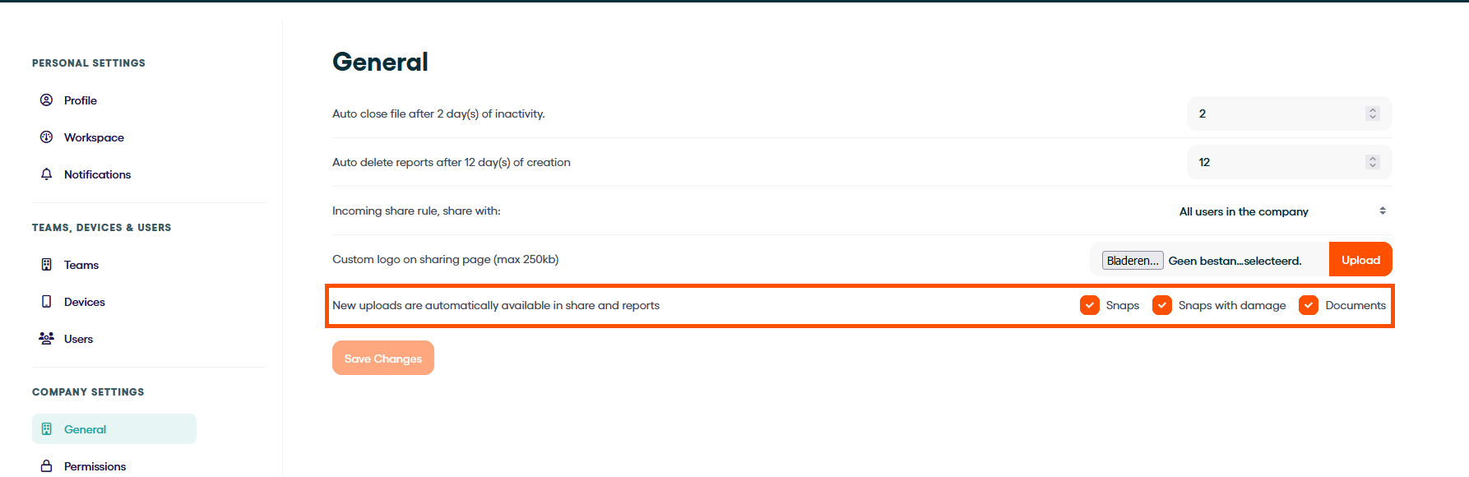Screen dimensions: 1469x477
Task: Click the Save Changes button
Action: (x=383, y=358)
